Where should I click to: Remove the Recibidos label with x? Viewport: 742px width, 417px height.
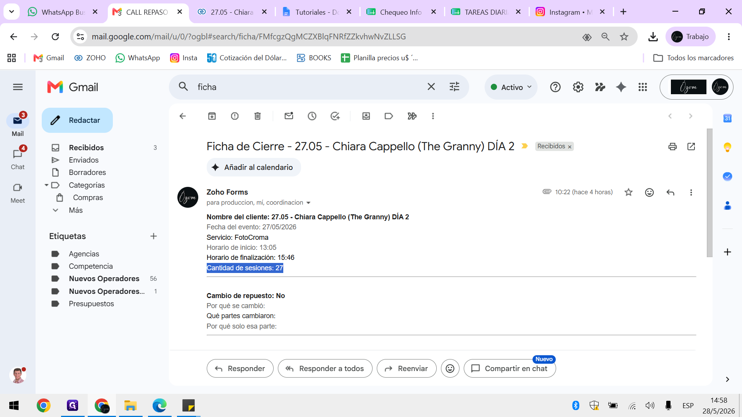(570, 147)
